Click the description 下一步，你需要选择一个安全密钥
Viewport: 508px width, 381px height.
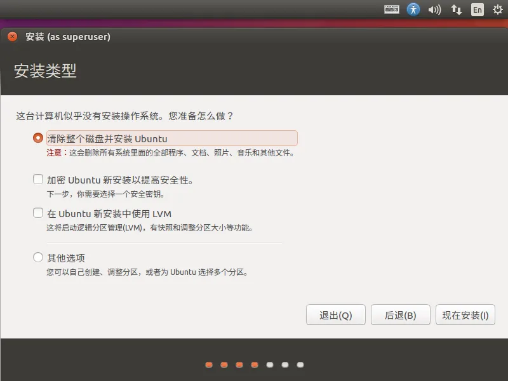106,194
